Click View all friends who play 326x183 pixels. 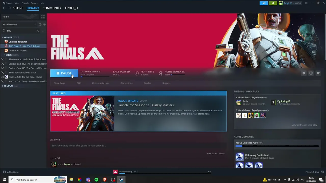pyautogui.click(x=304, y=125)
